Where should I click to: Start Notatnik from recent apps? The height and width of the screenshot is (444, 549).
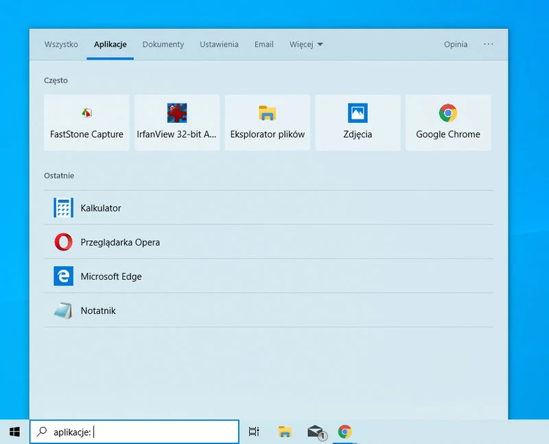(98, 310)
